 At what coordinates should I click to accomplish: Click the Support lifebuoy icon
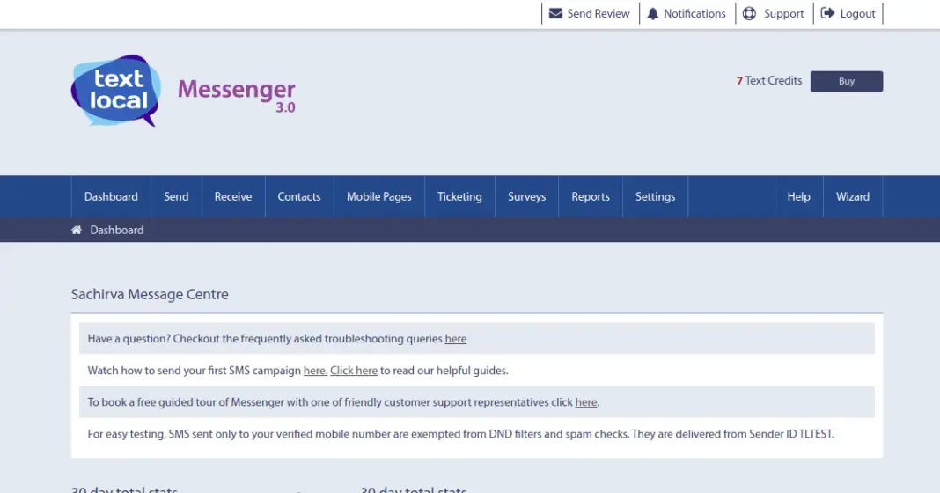coord(749,13)
